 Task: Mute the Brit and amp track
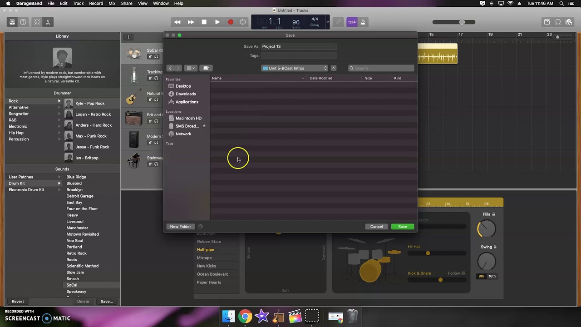[150, 121]
